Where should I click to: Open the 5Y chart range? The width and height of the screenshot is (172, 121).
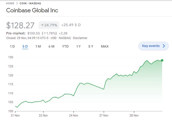[x=91, y=46]
